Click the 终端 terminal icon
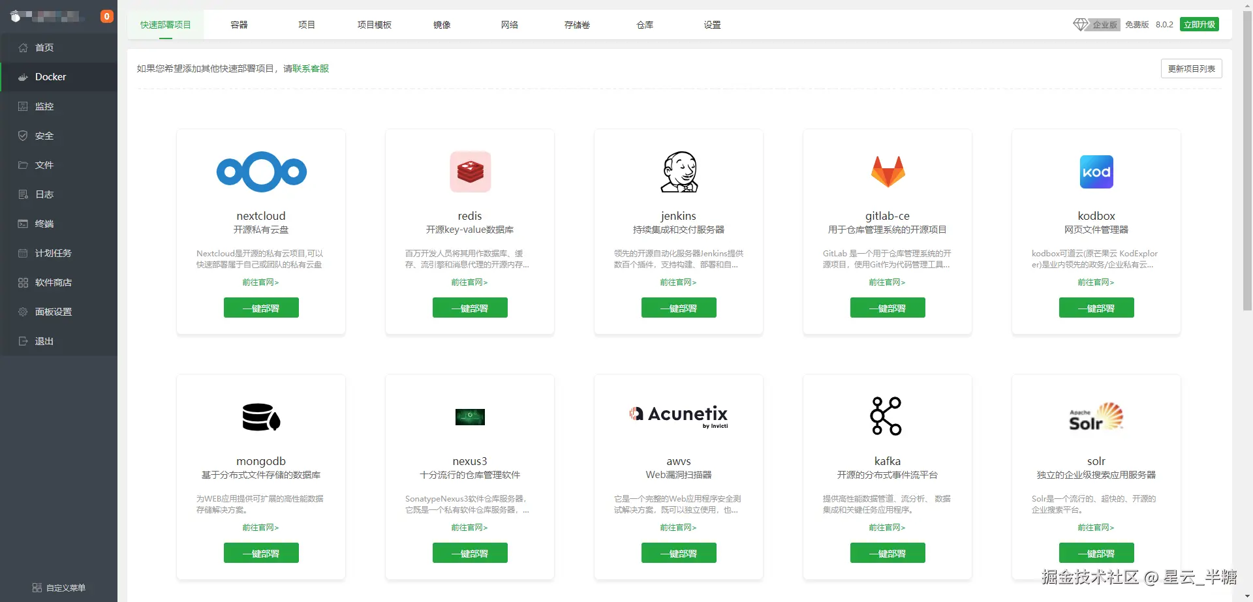 coord(23,224)
